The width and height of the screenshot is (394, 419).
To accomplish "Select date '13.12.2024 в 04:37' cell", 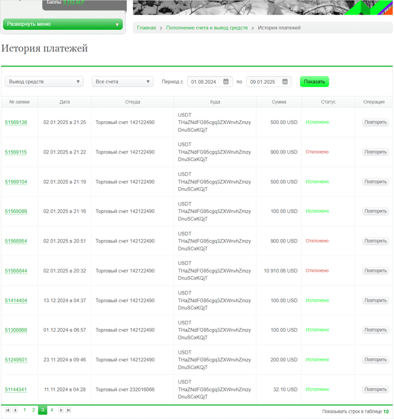I will pos(65,301).
